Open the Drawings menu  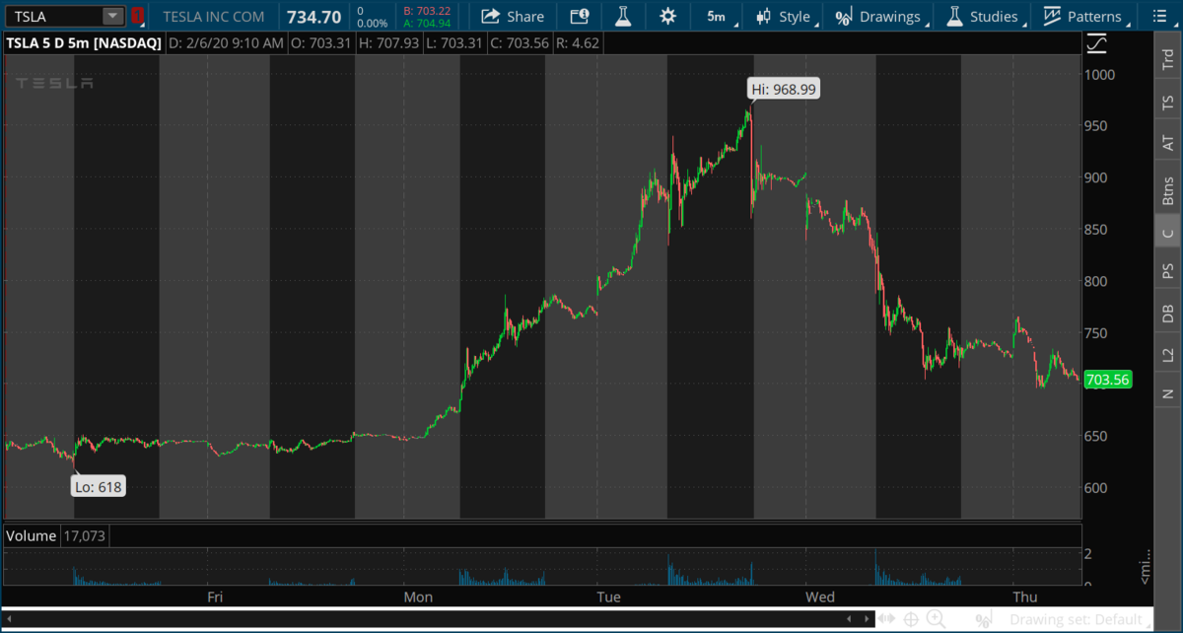pyautogui.click(x=879, y=16)
